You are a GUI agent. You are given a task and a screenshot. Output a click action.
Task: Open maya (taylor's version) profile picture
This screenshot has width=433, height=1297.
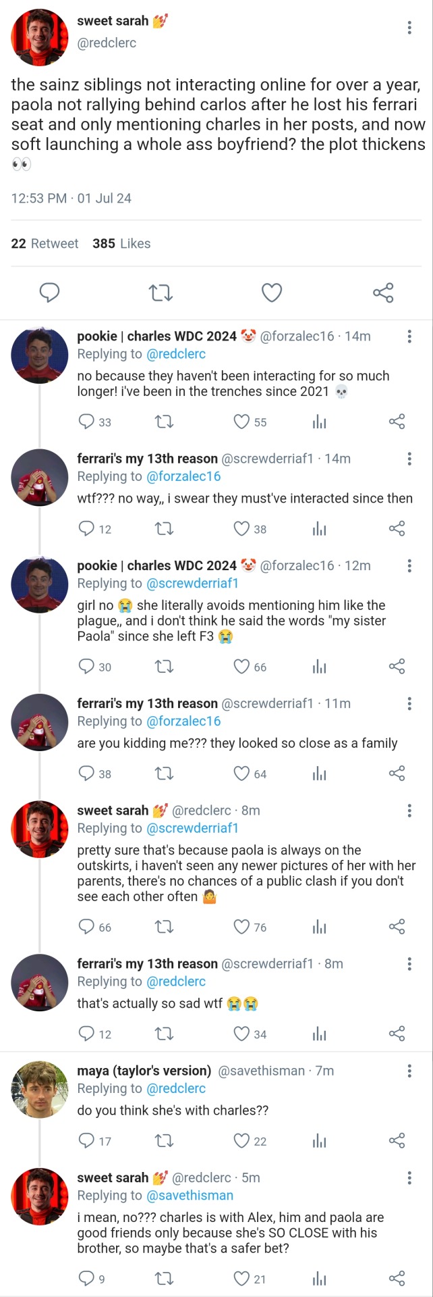click(x=40, y=1089)
